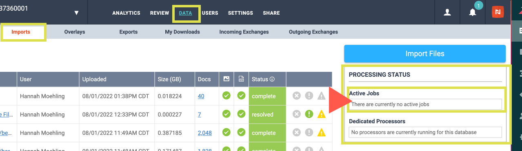Open the Incoming Exchanges tab
The image size is (522, 151).
click(244, 32)
